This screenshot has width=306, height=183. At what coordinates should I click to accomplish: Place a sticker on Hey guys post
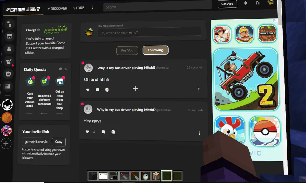point(113,132)
